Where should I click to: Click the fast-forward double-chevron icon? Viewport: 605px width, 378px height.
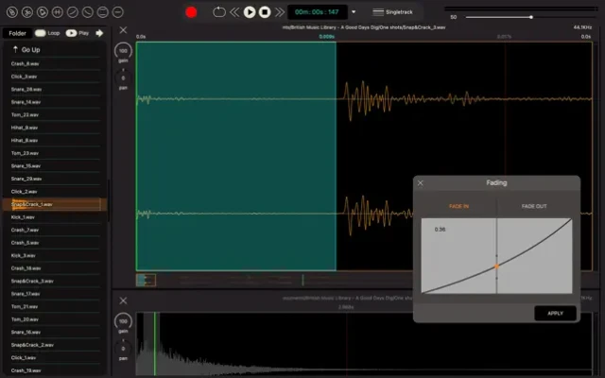279,12
